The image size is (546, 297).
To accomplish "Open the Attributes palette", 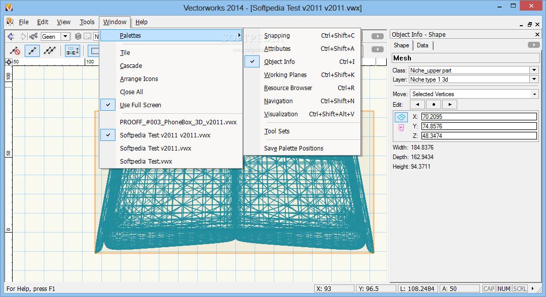I will [302, 49].
